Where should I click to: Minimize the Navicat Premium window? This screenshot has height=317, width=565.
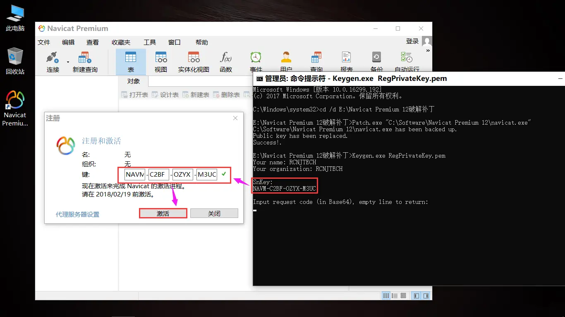(376, 28)
